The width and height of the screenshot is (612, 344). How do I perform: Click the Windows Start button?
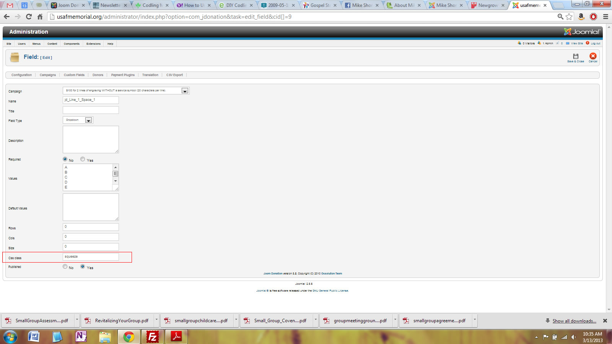click(x=10, y=337)
